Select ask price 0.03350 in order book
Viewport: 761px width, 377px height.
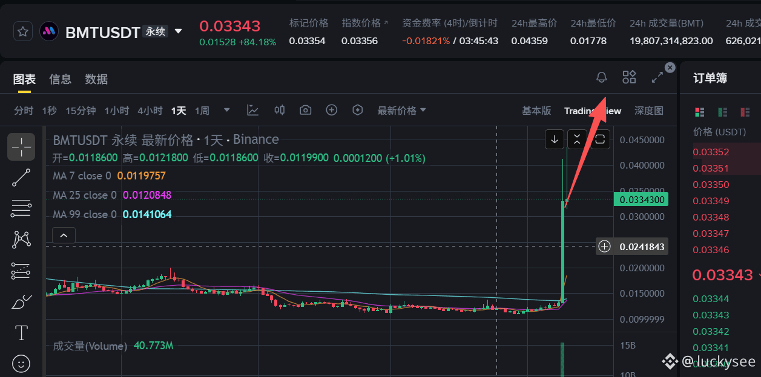(711, 184)
